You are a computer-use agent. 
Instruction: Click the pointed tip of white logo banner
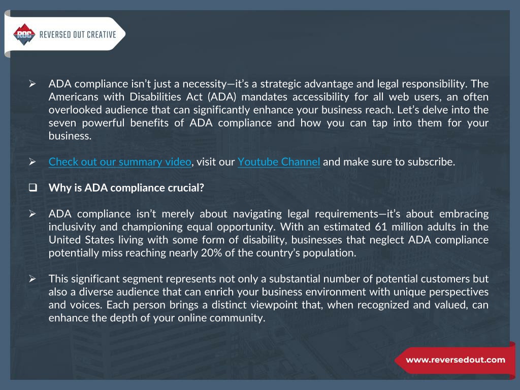121,34
